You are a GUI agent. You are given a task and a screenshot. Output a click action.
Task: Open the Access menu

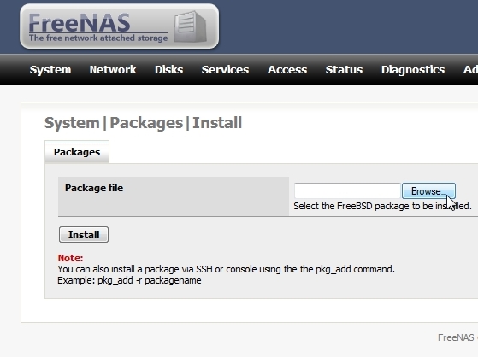(x=287, y=70)
